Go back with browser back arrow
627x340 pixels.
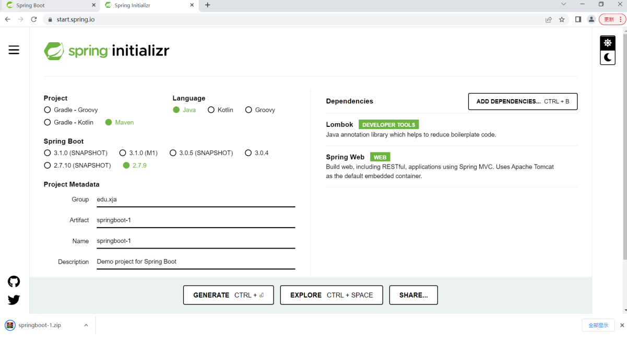point(7,19)
